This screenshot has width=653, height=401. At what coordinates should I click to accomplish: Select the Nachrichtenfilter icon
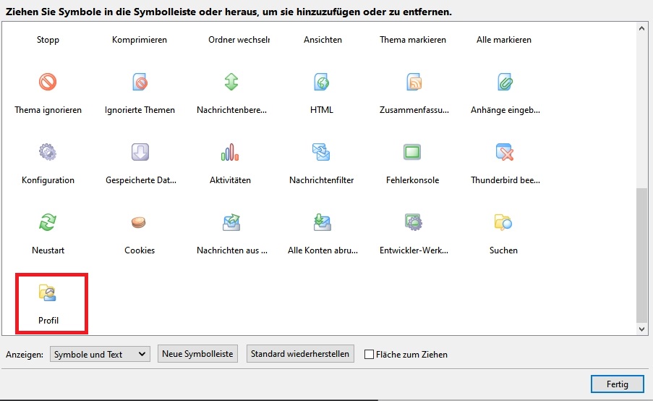coord(321,152)
